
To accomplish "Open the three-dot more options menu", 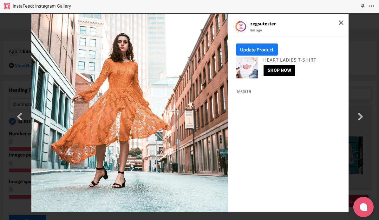I will (x=372, y=6).
